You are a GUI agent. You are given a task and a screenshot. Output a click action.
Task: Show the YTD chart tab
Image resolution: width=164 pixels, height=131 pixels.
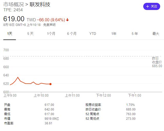click(x=93, y=34)
